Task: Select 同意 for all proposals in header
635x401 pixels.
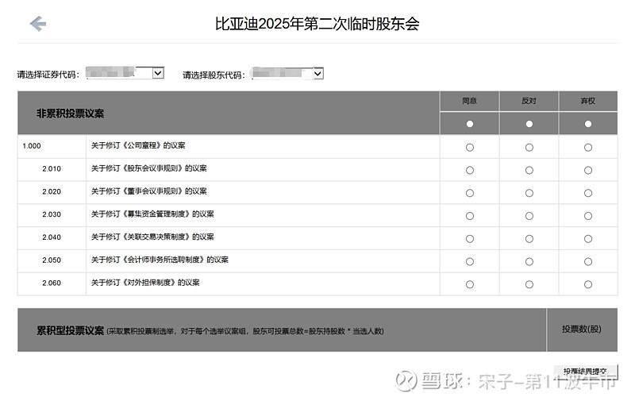Action: (x=470, y=124)
